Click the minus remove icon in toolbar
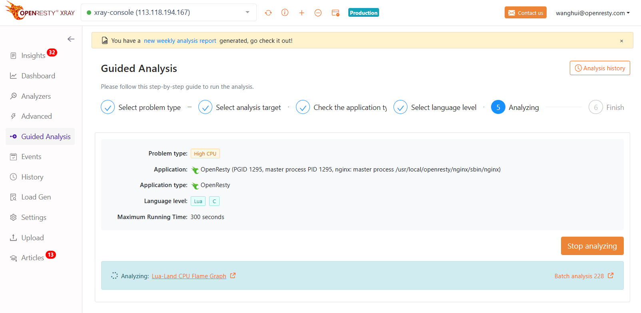Screen dimensions: 641x313 point(318,13)
